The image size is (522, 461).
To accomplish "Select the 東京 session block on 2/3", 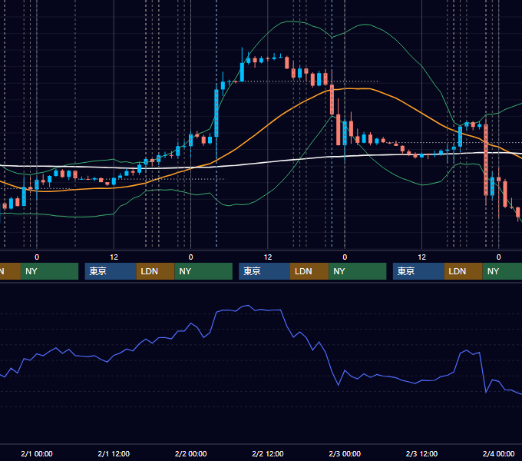I will [418, 271].
